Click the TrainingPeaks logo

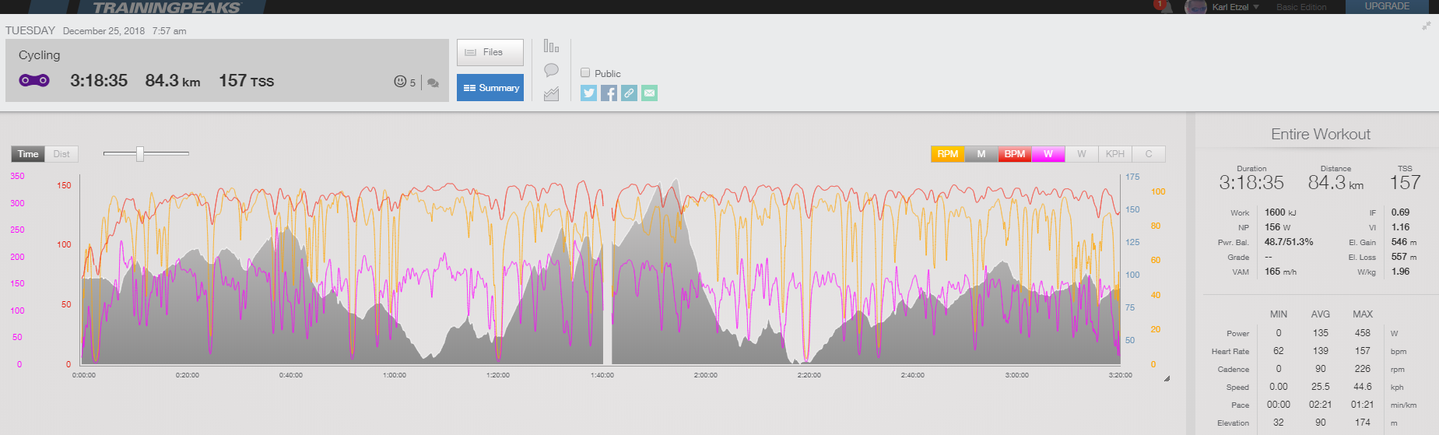point(167,7)
